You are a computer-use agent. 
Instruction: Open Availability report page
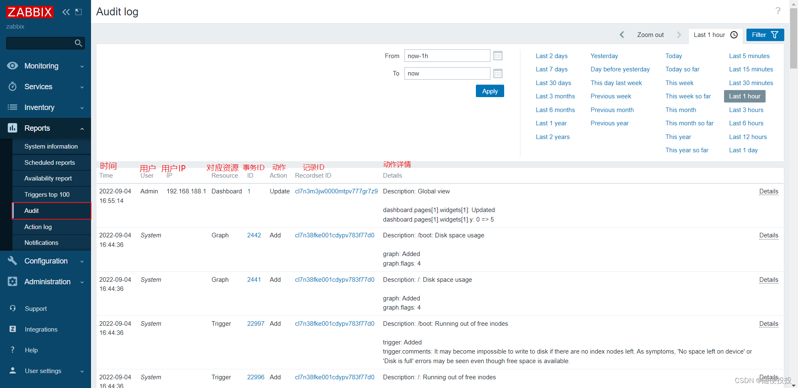coord(51,178)
